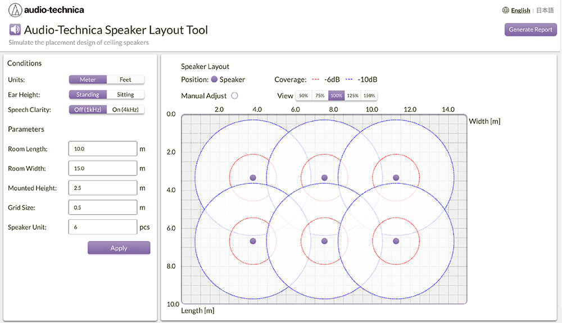
Task: Select the top-center speaker dot in layout
Action: point(324,178)
